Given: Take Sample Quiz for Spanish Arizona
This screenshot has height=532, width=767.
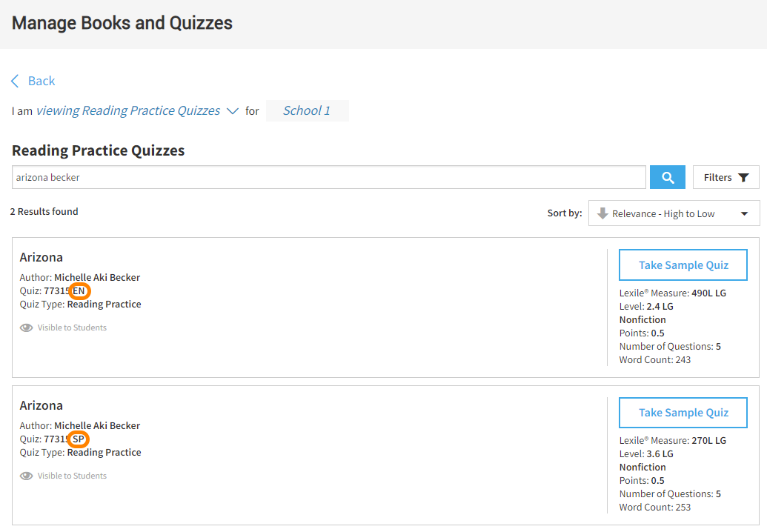Looking at the screenshot, I should 683,413.
